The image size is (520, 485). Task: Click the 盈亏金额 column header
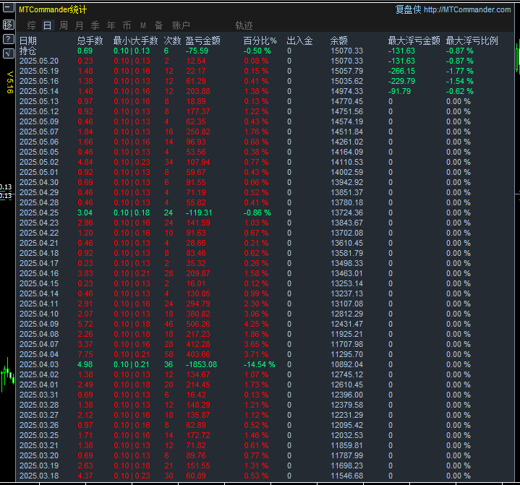(203, 40)
